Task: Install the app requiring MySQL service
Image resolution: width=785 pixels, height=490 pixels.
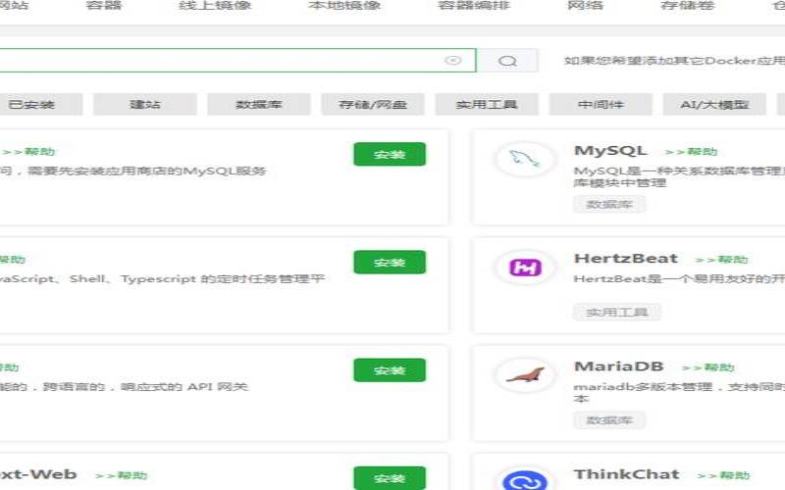Action: [x=390, y=154]
